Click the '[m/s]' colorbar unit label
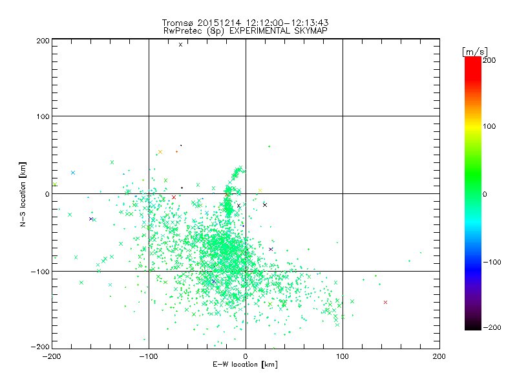The height and width of the screenshot is (388, 517). [x=474, y=52]
